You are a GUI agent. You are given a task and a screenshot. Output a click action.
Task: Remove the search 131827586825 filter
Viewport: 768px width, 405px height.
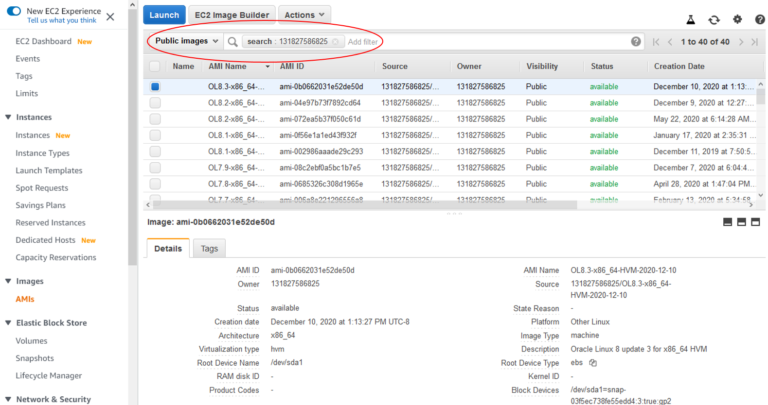[x=335, y=42]
